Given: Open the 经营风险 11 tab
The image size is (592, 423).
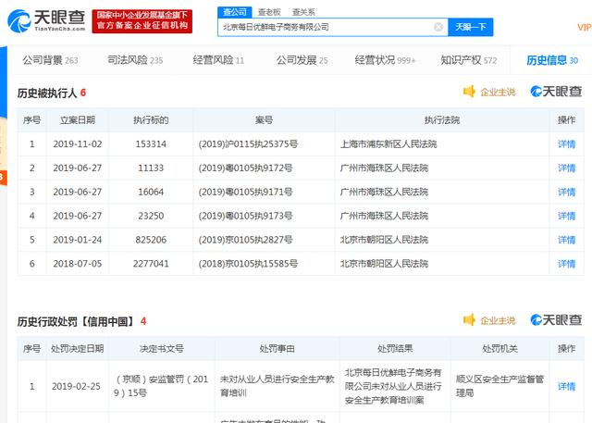Looking at the screenshot, I should point(218,60).
